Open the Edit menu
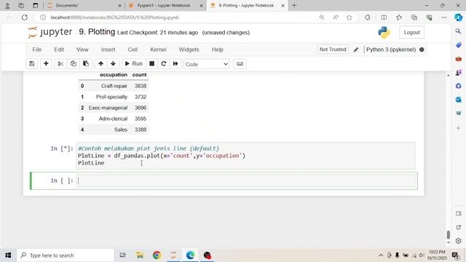 [x=59, y=49]
